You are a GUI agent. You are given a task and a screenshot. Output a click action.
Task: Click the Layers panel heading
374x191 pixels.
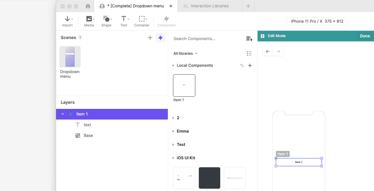(x=67, y=103)
